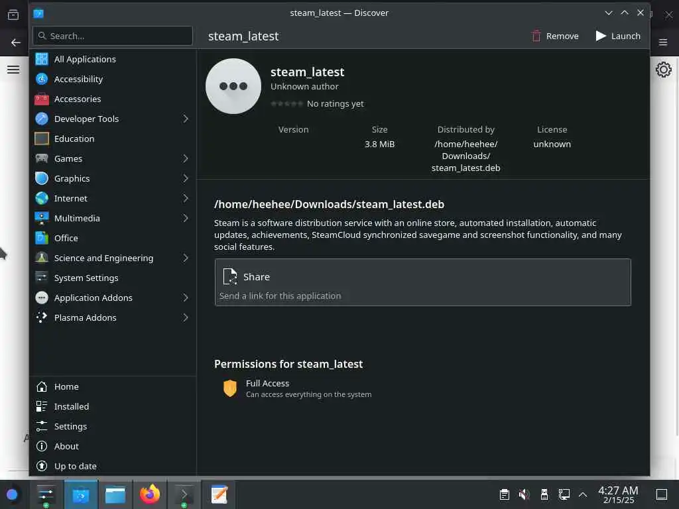Click the No ratings yet stars
The height and width of the screenshot is (509, 679).
pos(286,104)
